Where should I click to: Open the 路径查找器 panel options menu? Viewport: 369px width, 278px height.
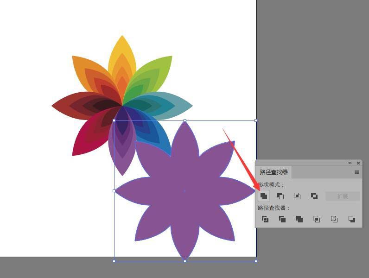pos(357,172)
